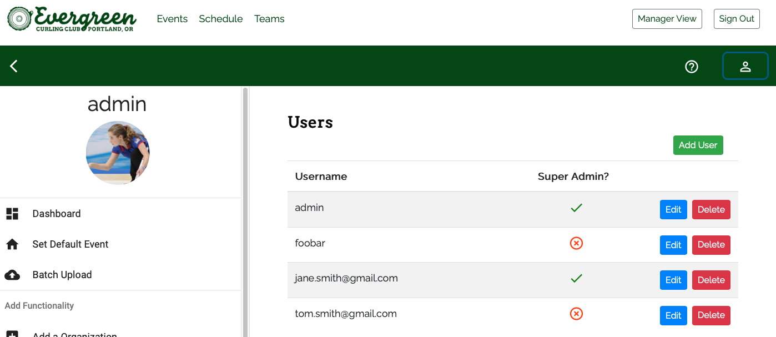The width and height of the screenshot is (776, 337).
Task: Click the account person icon in header
Action: tap(745, 66)
